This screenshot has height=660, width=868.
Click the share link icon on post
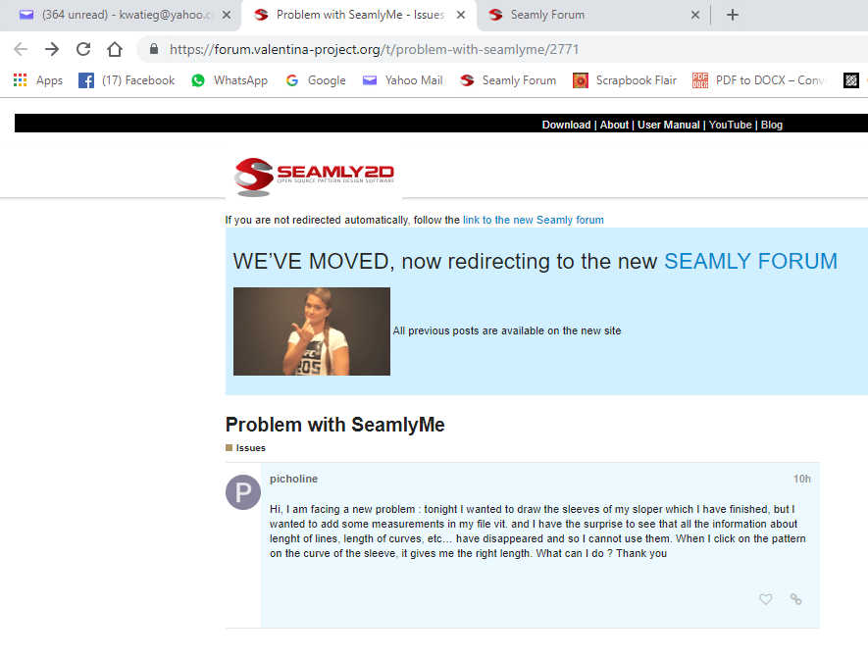795,599
